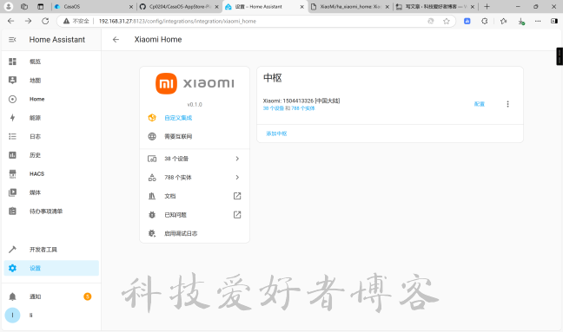Enable debug logging
This screenshot has width=563, height=332.
pos(195,233)
